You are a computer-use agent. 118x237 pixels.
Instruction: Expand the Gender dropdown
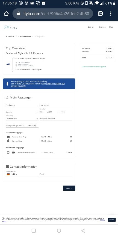[22, 112]
